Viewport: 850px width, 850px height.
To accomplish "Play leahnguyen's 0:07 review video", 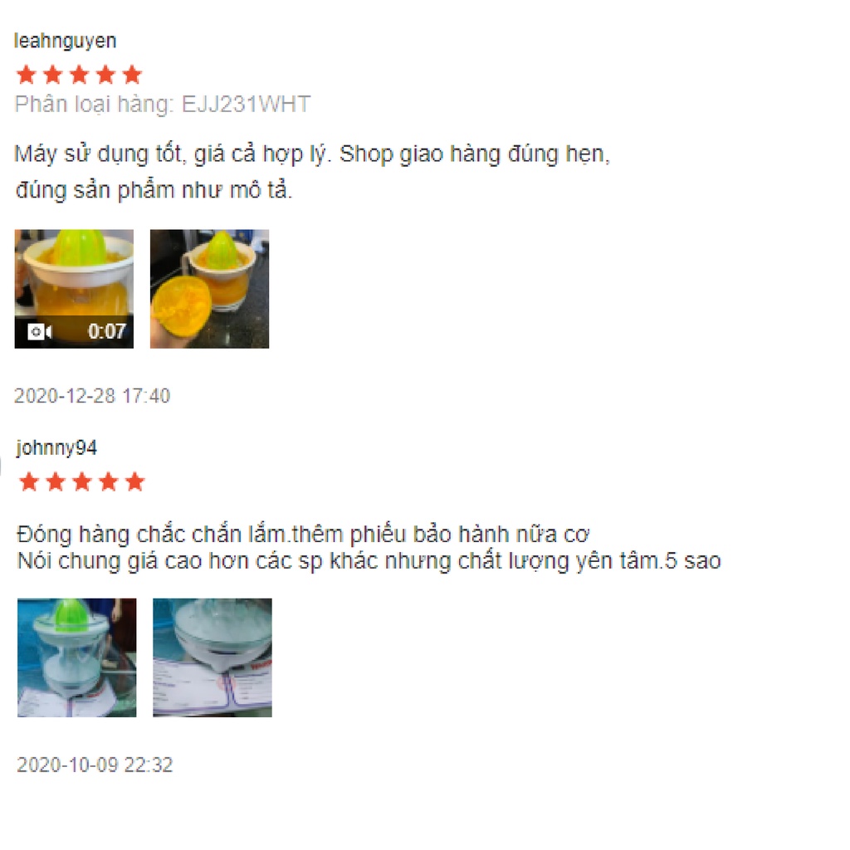I will [74, 288].
